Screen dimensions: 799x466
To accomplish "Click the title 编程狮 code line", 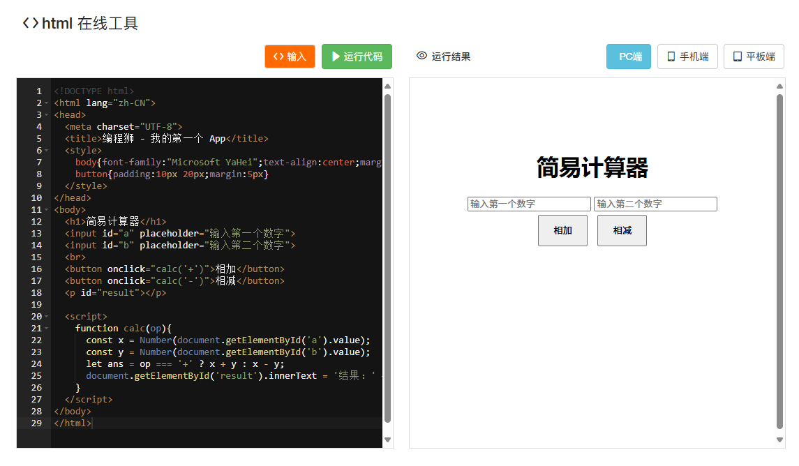I will [166, 139].
